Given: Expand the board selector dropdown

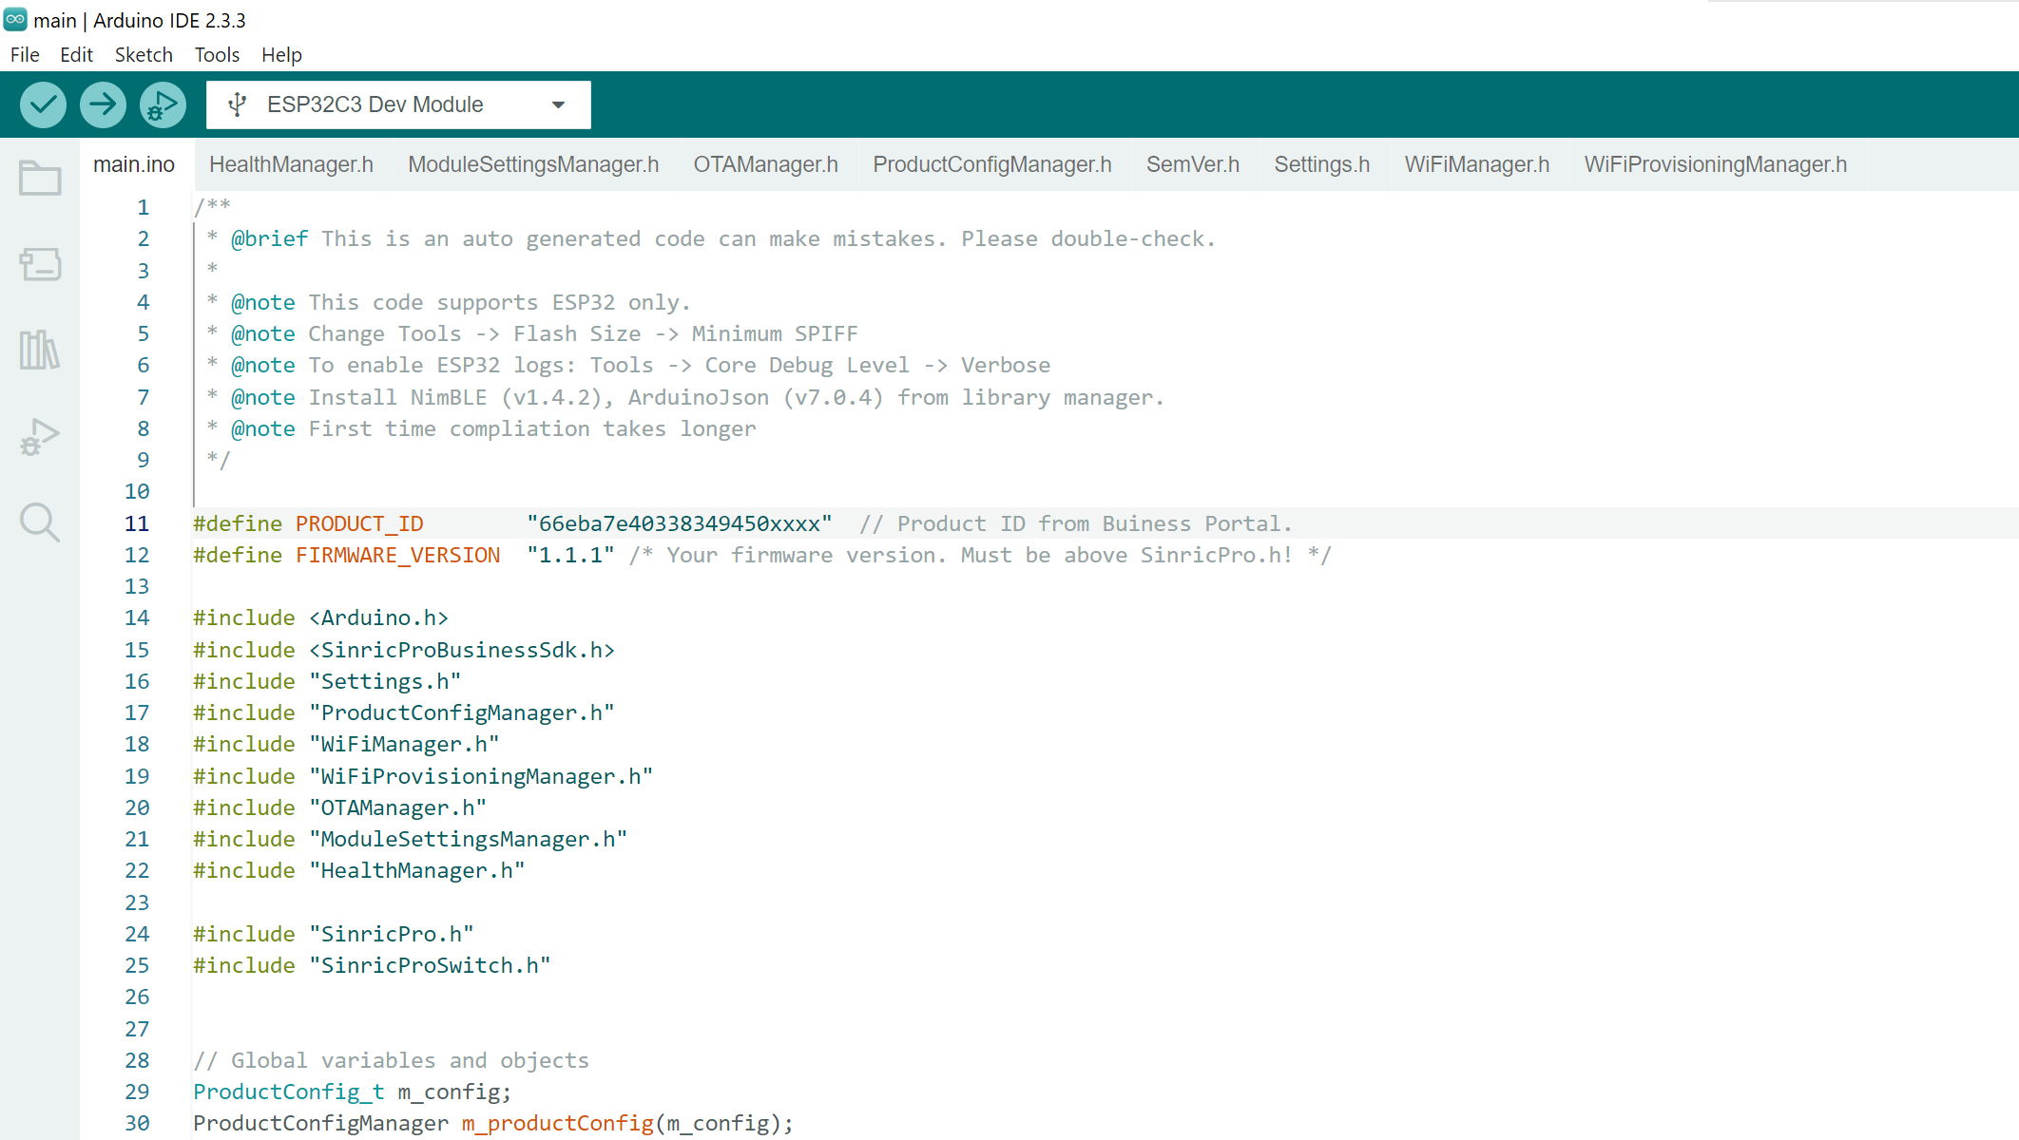Looking at the screenshot, I should (x=562, y=104).
